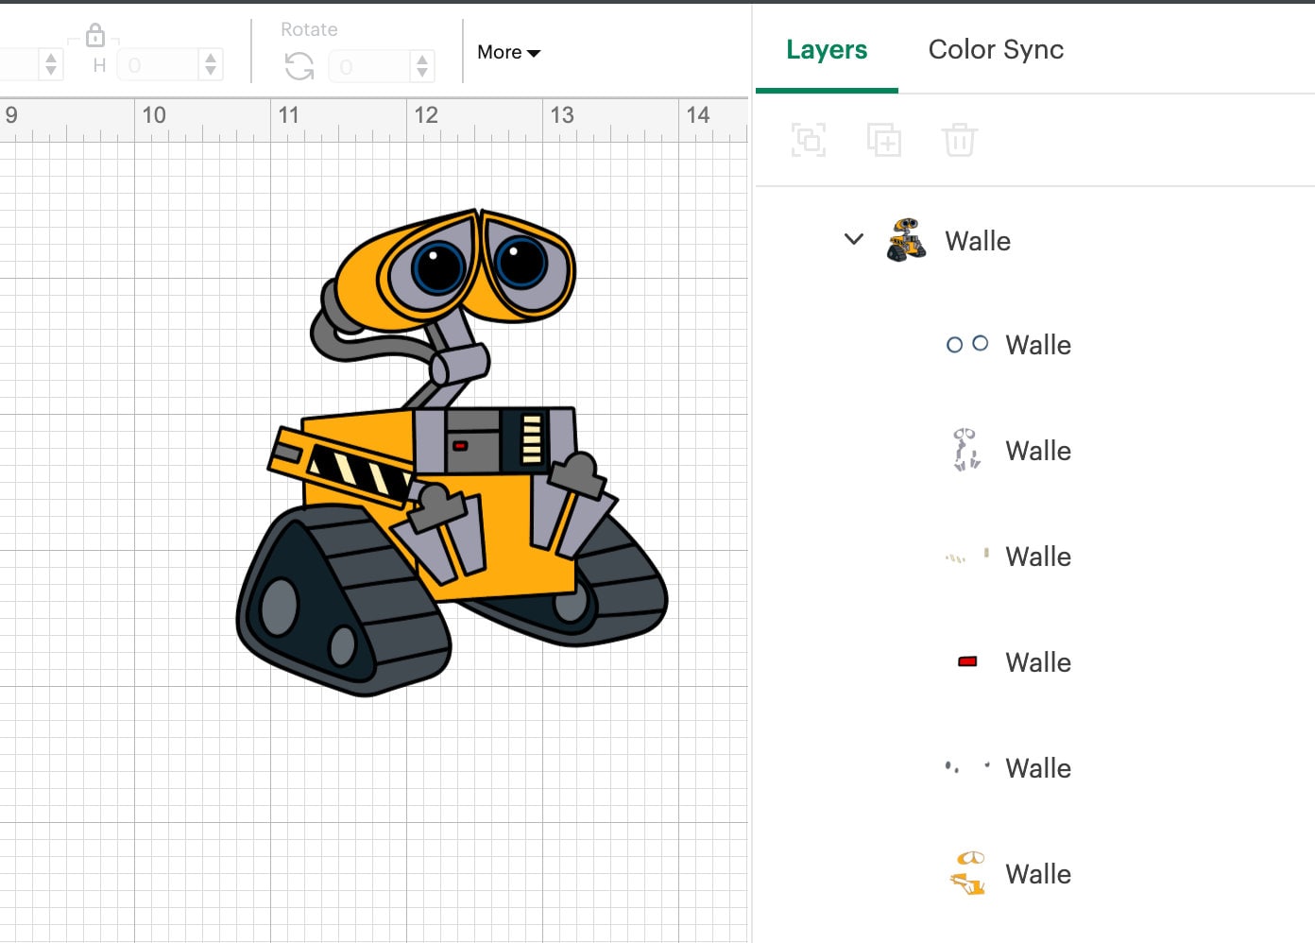The width and height of the screenshot is (1315, 943).
Task: Click inside the Height input field
Action: click(x=161, y=65)
